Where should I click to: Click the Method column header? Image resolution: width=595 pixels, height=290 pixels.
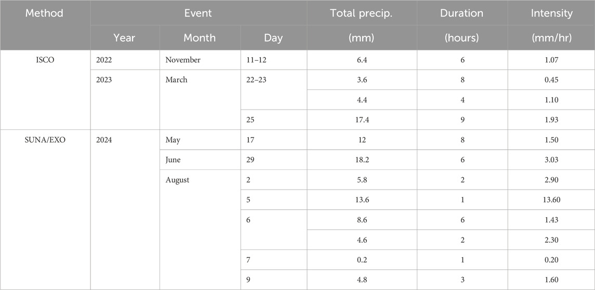click(45, 12)
